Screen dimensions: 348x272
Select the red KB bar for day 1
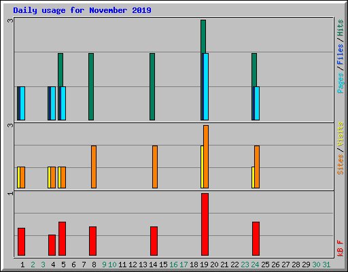click(21, 241)
